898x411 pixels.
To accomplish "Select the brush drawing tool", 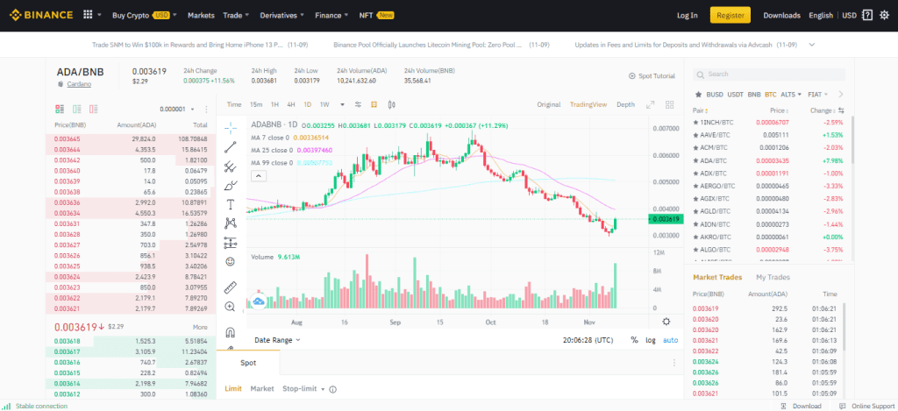I will click(x=231, y=186).
